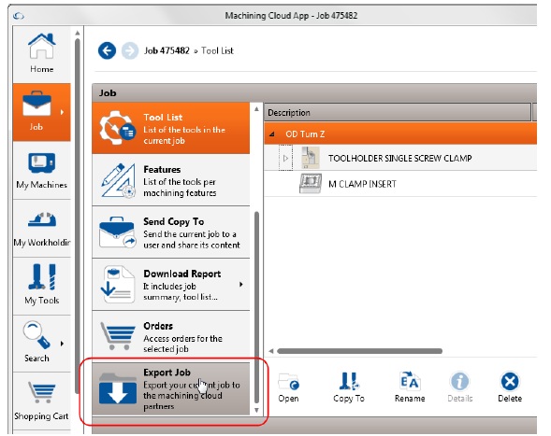Select the Orders cart icon
Screen dimensions: 551x436
point(118,336)
